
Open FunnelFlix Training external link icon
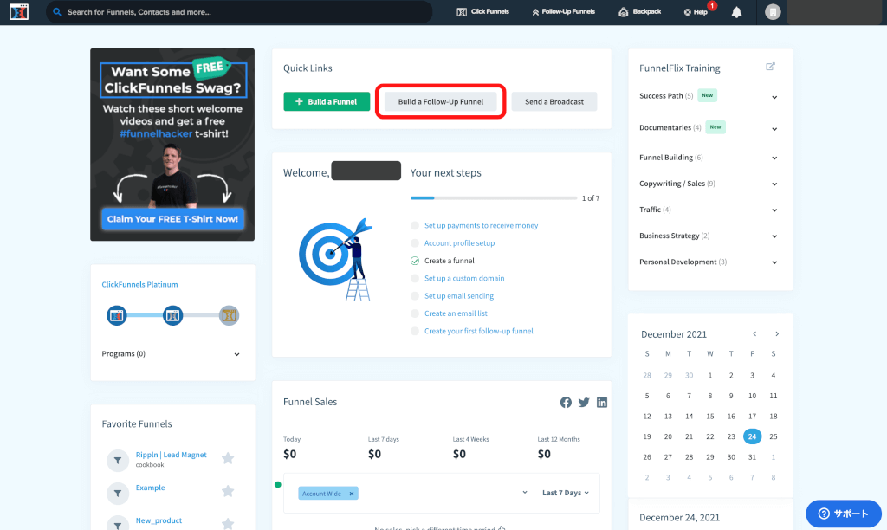(770, 68)
